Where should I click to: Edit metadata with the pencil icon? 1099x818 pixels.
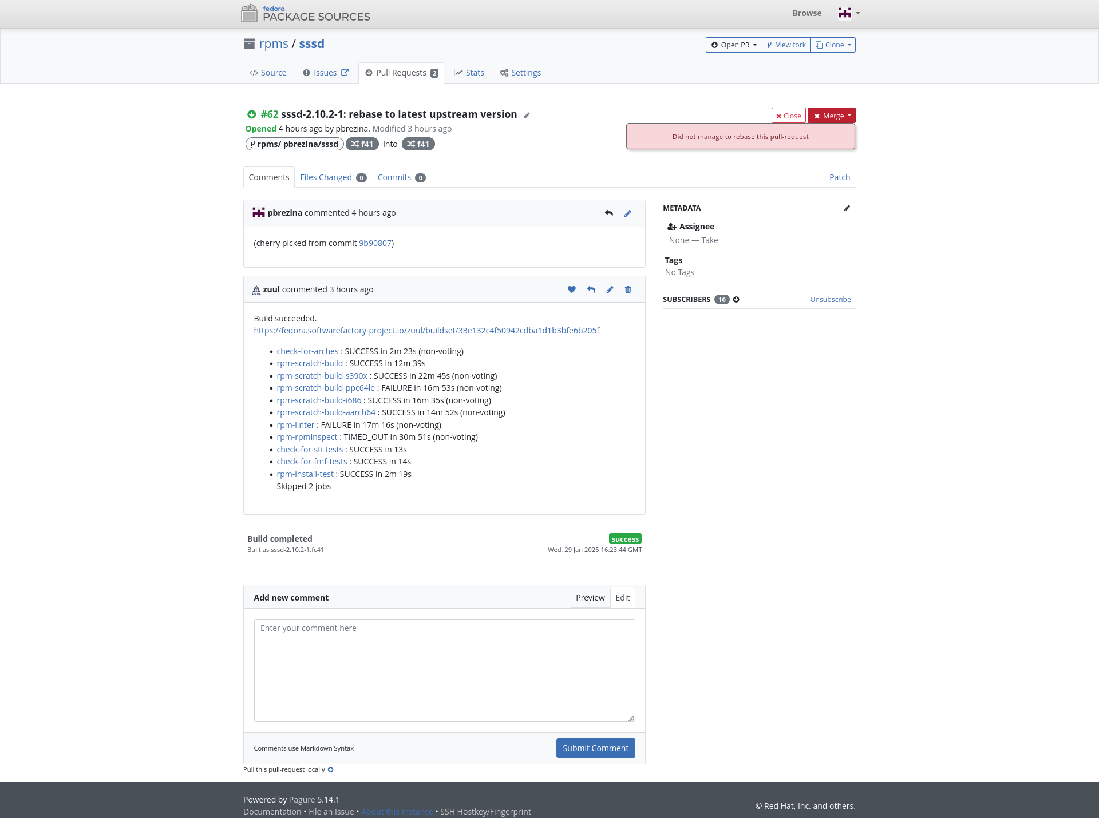click(x=847, y=208)
